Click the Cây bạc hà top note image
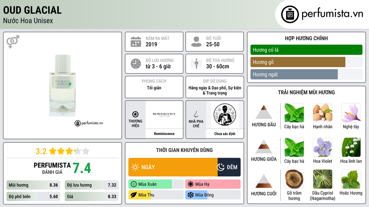The width and height of the screenshot is (369, 207). [x=294, y=113]
